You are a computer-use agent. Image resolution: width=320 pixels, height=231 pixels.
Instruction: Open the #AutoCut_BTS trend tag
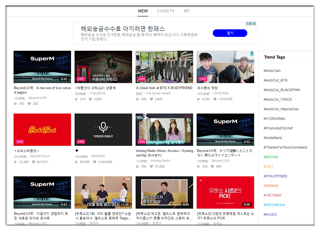(x=275, y=80)
